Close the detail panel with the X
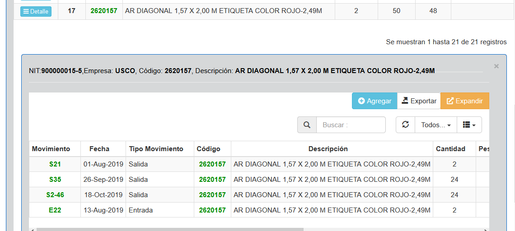Screen dimensions: 515x231 [496, 66]
